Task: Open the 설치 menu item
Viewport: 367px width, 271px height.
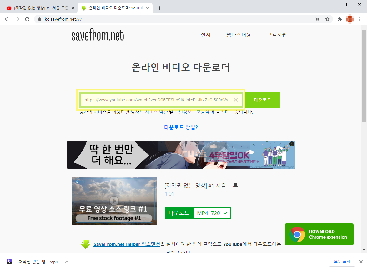Action: point(205,35)
